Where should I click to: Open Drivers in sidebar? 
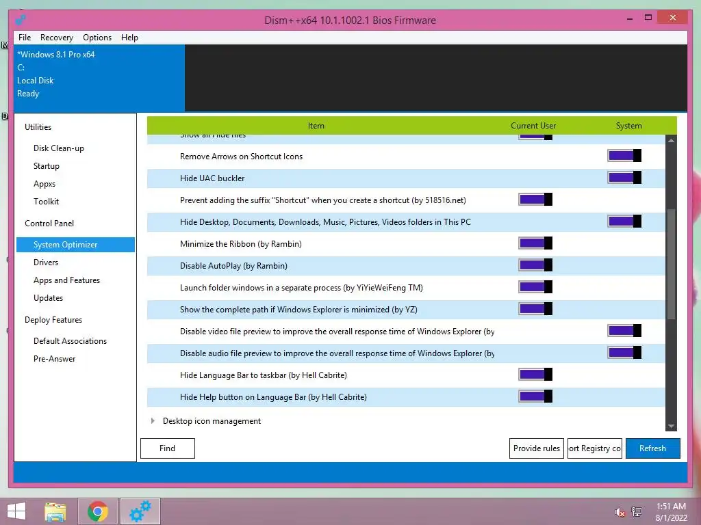click(46, 262)
